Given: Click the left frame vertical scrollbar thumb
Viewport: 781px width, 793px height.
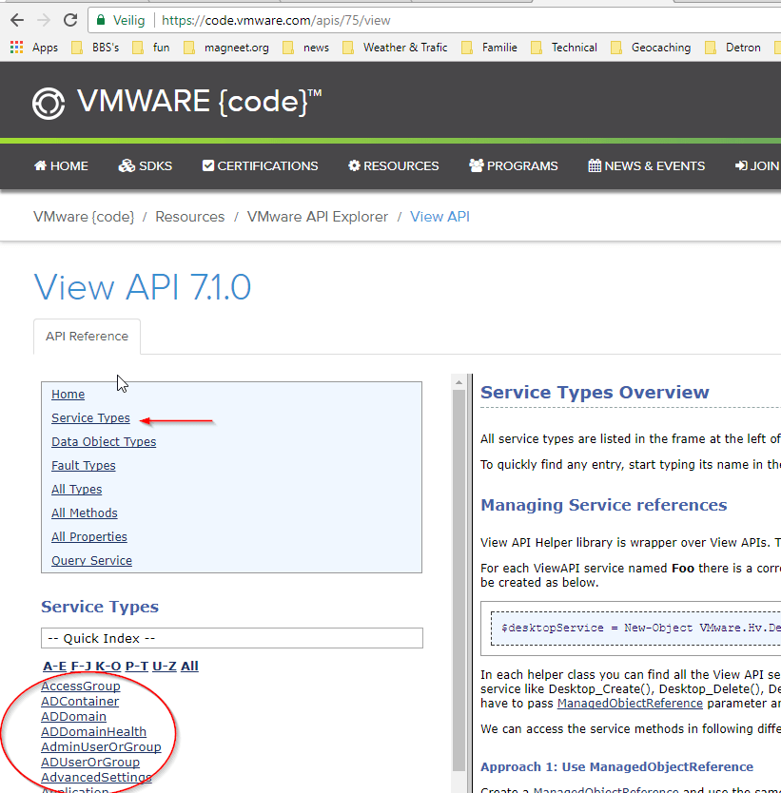Looking at the screenshot, I should (x=459, y=580).
